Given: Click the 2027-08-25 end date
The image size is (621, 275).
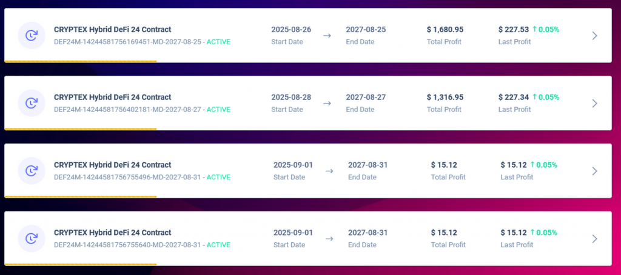Looking at the screenshot, I should tap(366, 29).
